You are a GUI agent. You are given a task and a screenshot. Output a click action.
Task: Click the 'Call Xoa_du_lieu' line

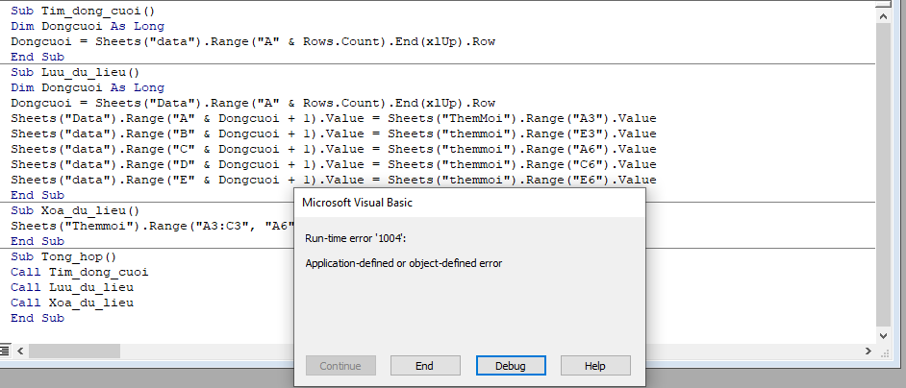(71, 303)
